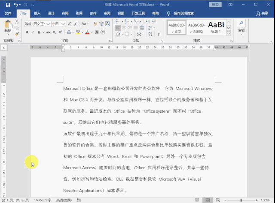Save the document with the floppy icon
Viewport: 275px width, 203px height.
pyautogui.click(x=8, y=5)
